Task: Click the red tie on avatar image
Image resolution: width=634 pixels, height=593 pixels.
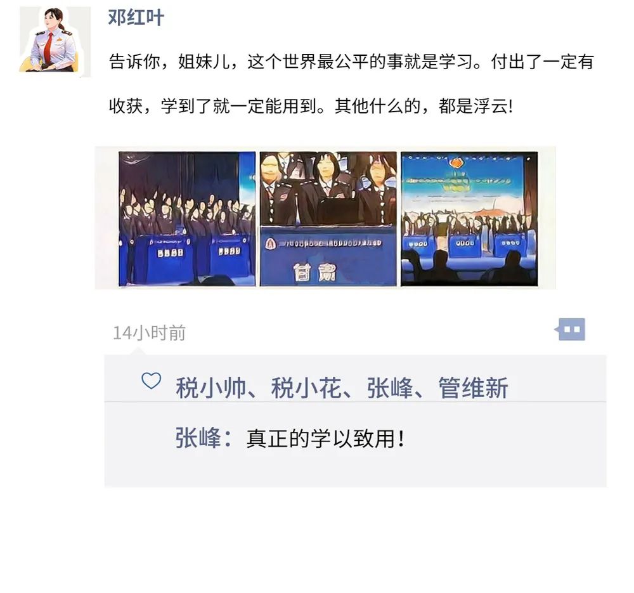Action: coord(49,47)
